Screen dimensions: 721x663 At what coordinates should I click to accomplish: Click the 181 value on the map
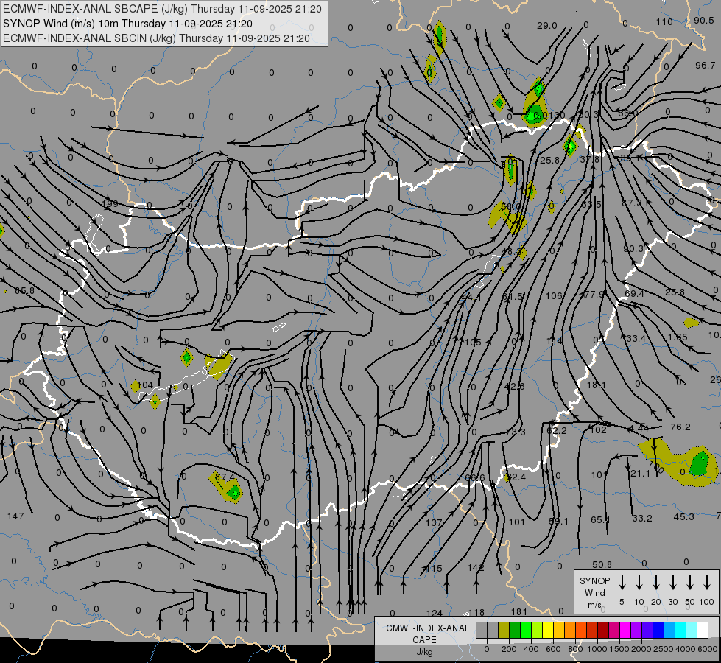[x=518, y=611]
